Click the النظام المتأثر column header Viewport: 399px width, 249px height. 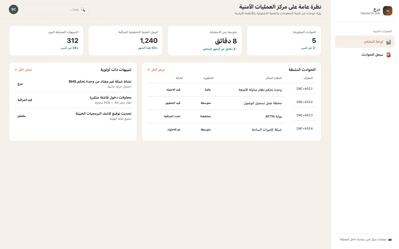click(x=273, y=78)
